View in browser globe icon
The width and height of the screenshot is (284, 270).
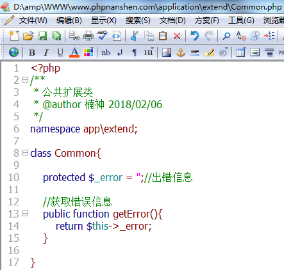[13, 52]
